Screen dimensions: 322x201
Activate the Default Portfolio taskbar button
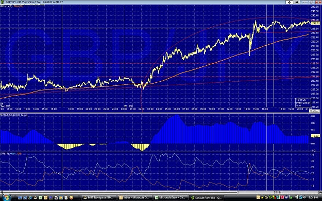pos(206,198)
